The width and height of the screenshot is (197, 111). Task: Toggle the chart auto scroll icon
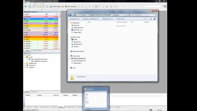click(100, 6)
